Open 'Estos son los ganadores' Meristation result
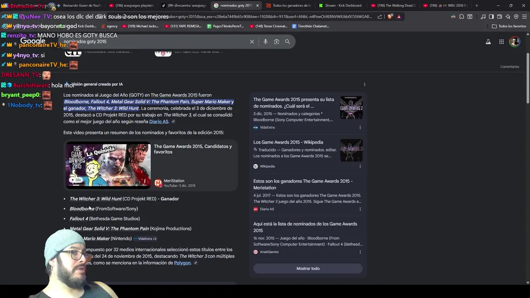 click(303, 184)
